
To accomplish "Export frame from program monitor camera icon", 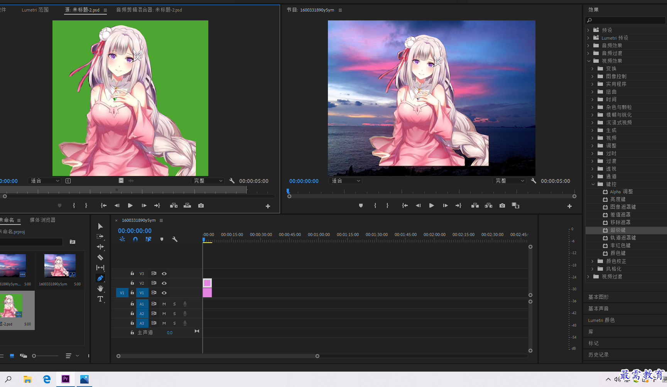I will [x=502, y=206].
